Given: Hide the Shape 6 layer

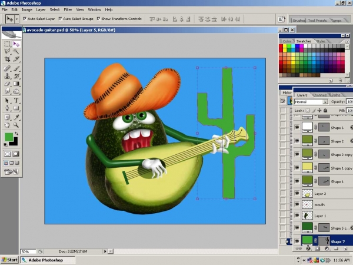Looking at the screenshot, I should click(x=297, y=128).
